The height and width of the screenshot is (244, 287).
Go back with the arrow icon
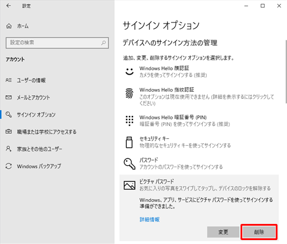tap(9, 6)
